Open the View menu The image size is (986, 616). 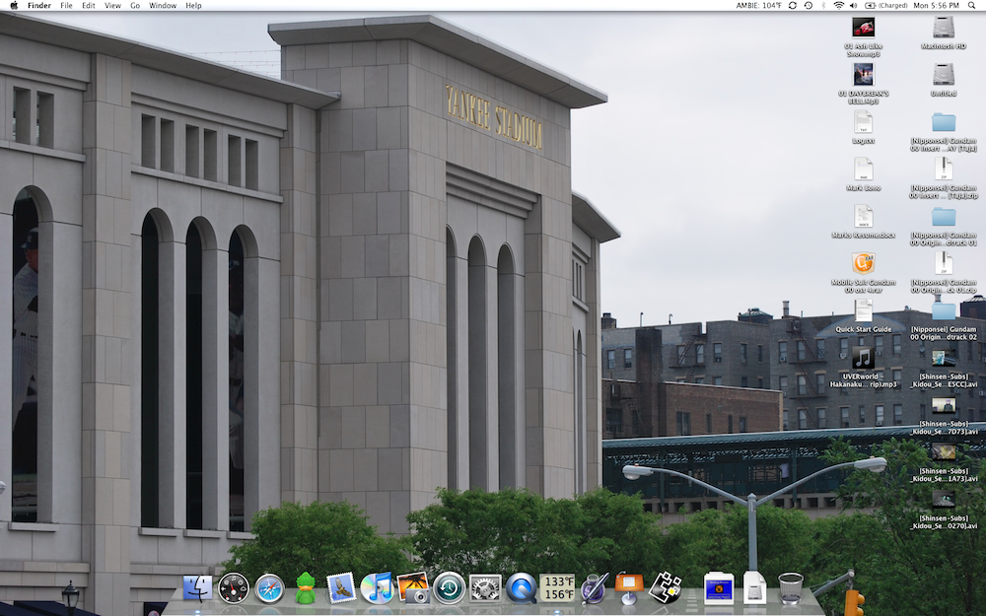[x=112, y=5]
